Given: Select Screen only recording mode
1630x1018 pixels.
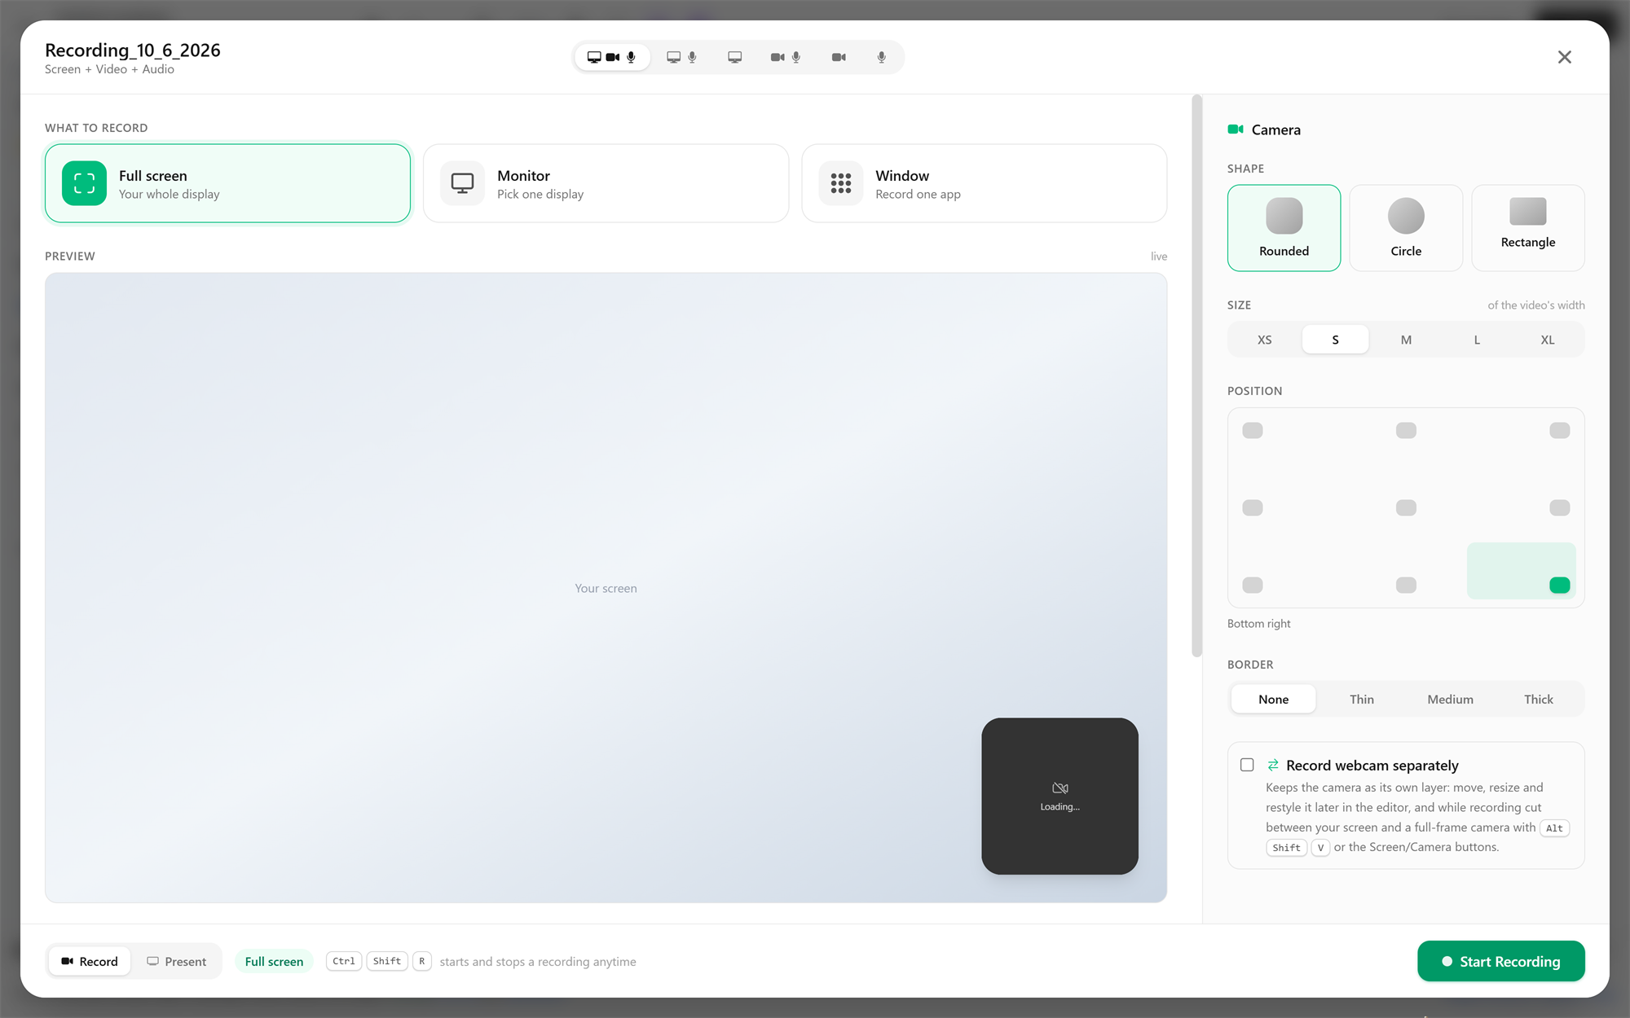Looking at the screenshot, I should (734, 57).
